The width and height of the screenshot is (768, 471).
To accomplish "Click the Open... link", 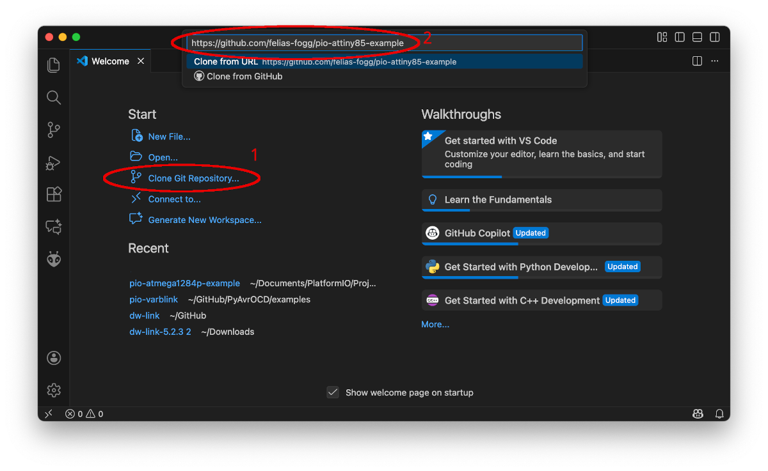I will (163, 157).
